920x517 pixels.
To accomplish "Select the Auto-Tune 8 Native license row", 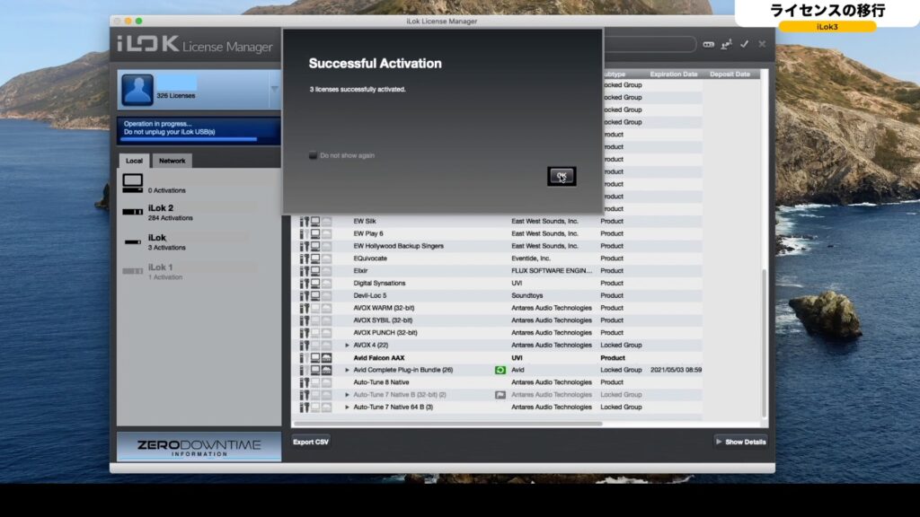I will pyautogui.click(x=498, y=382).
